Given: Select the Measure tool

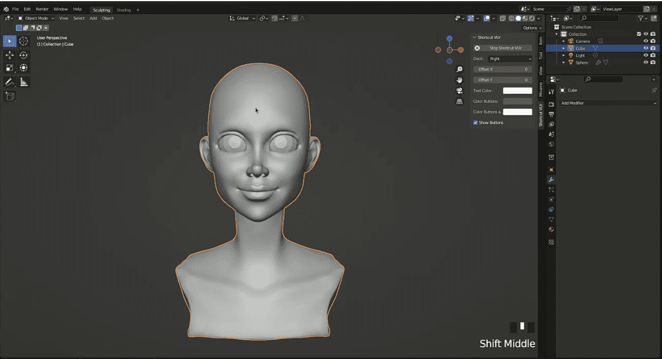Looking at the screenshot, I should [x=24, y=82].
